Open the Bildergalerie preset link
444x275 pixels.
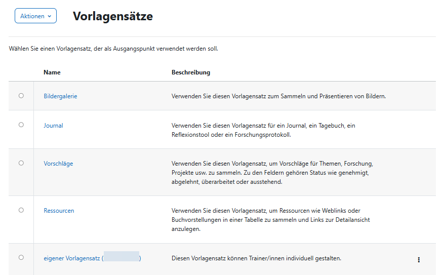click(x=60, y=96)
